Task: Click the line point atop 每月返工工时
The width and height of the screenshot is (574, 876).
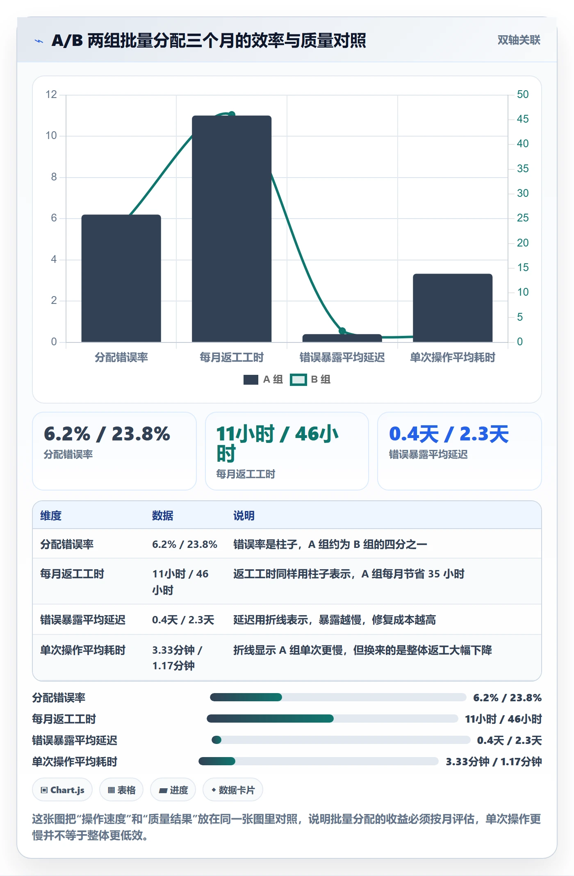Action: [232, 114]
